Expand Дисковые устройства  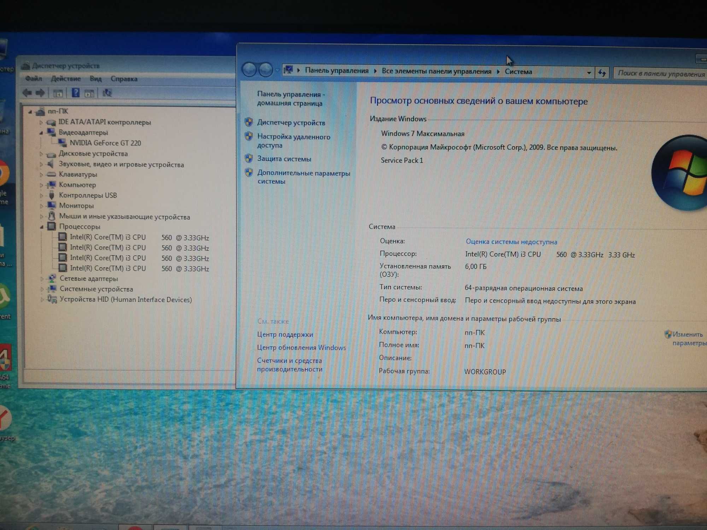click(41, 154)
